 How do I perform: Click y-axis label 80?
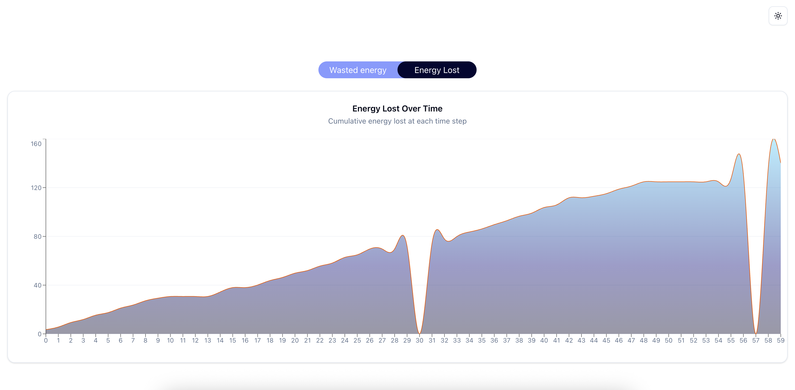coord(37,236)
